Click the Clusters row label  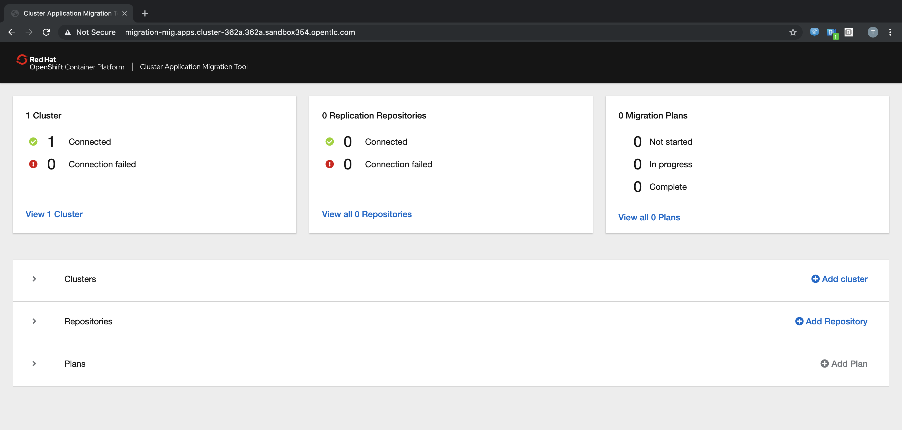click(80, 279)
